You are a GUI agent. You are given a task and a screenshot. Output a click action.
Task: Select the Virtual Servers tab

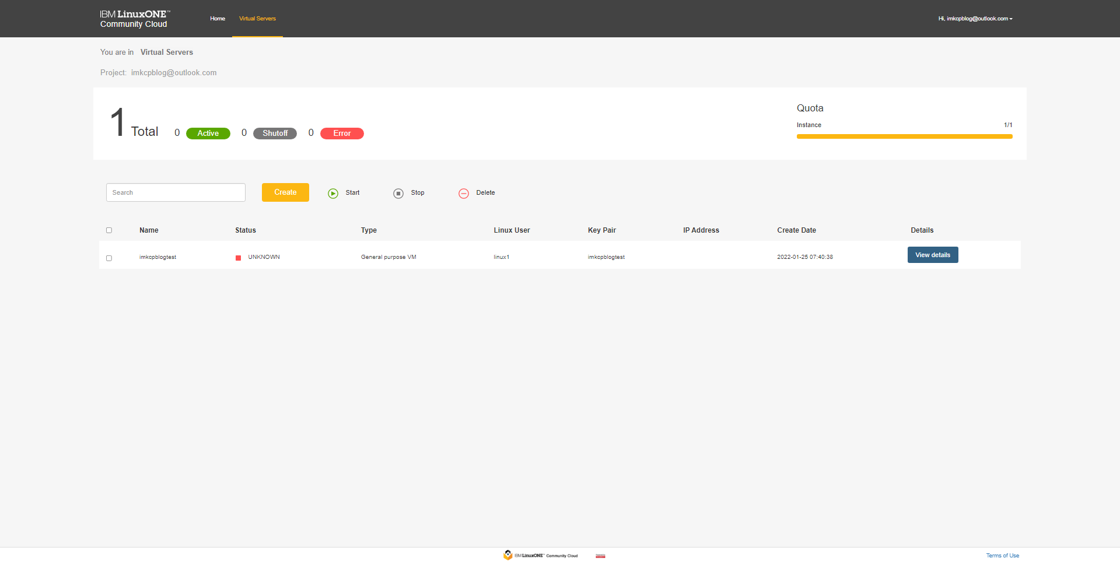(257, 19)
